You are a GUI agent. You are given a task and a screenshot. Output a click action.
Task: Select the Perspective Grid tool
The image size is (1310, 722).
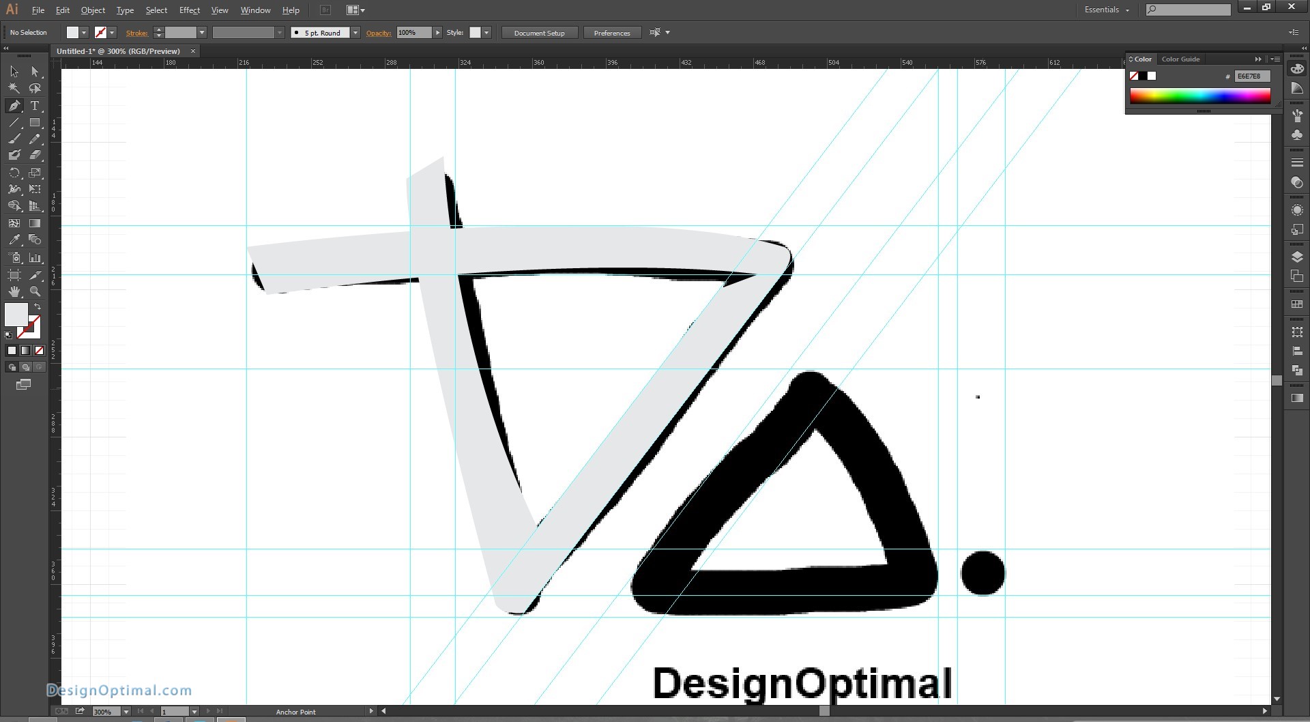(x=35, y=205)
